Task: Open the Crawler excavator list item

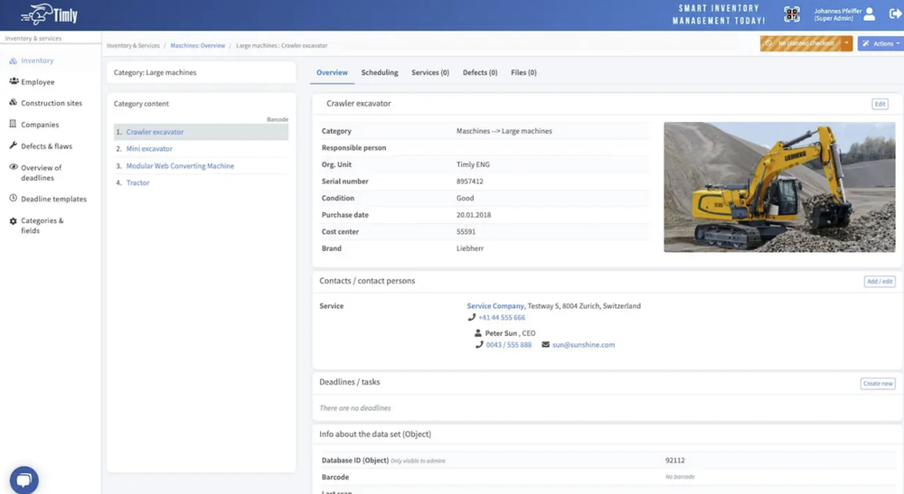Action: (x=155, y=132)
